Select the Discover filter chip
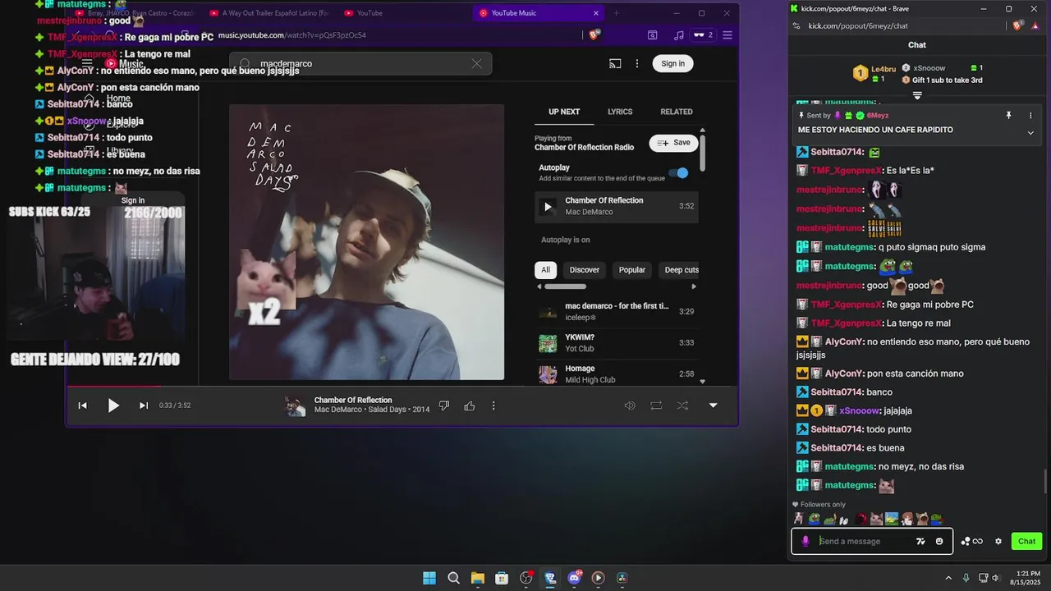 [585, 270]
